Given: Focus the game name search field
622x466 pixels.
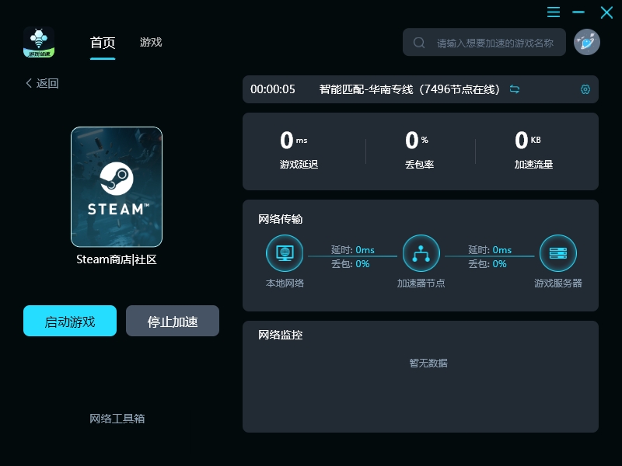Looking at the screenshot, I should pos(484,42).
